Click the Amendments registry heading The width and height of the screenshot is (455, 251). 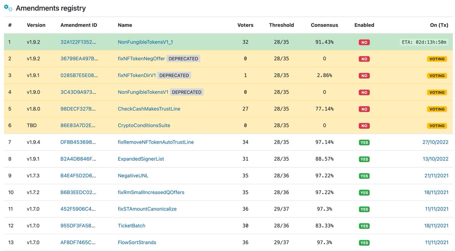(51, 8)
